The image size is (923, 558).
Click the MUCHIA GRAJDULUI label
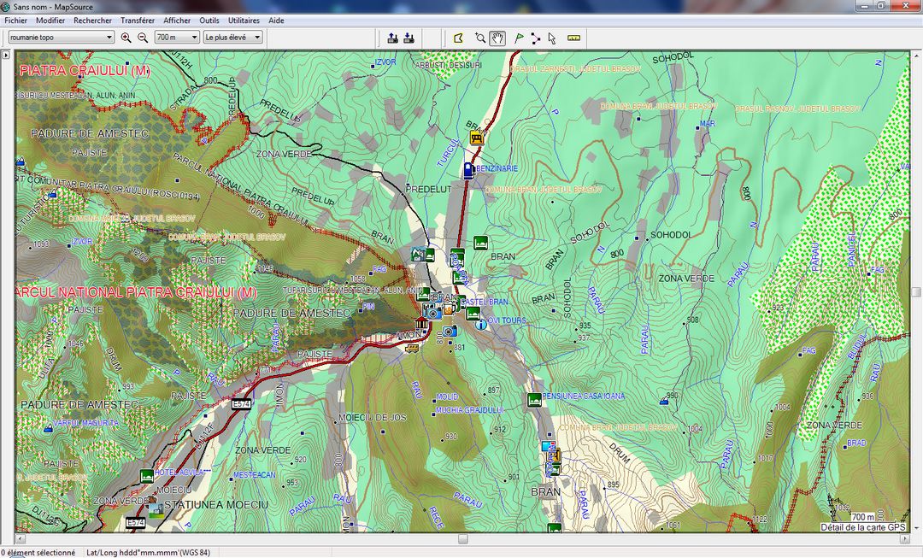point(470,410)
